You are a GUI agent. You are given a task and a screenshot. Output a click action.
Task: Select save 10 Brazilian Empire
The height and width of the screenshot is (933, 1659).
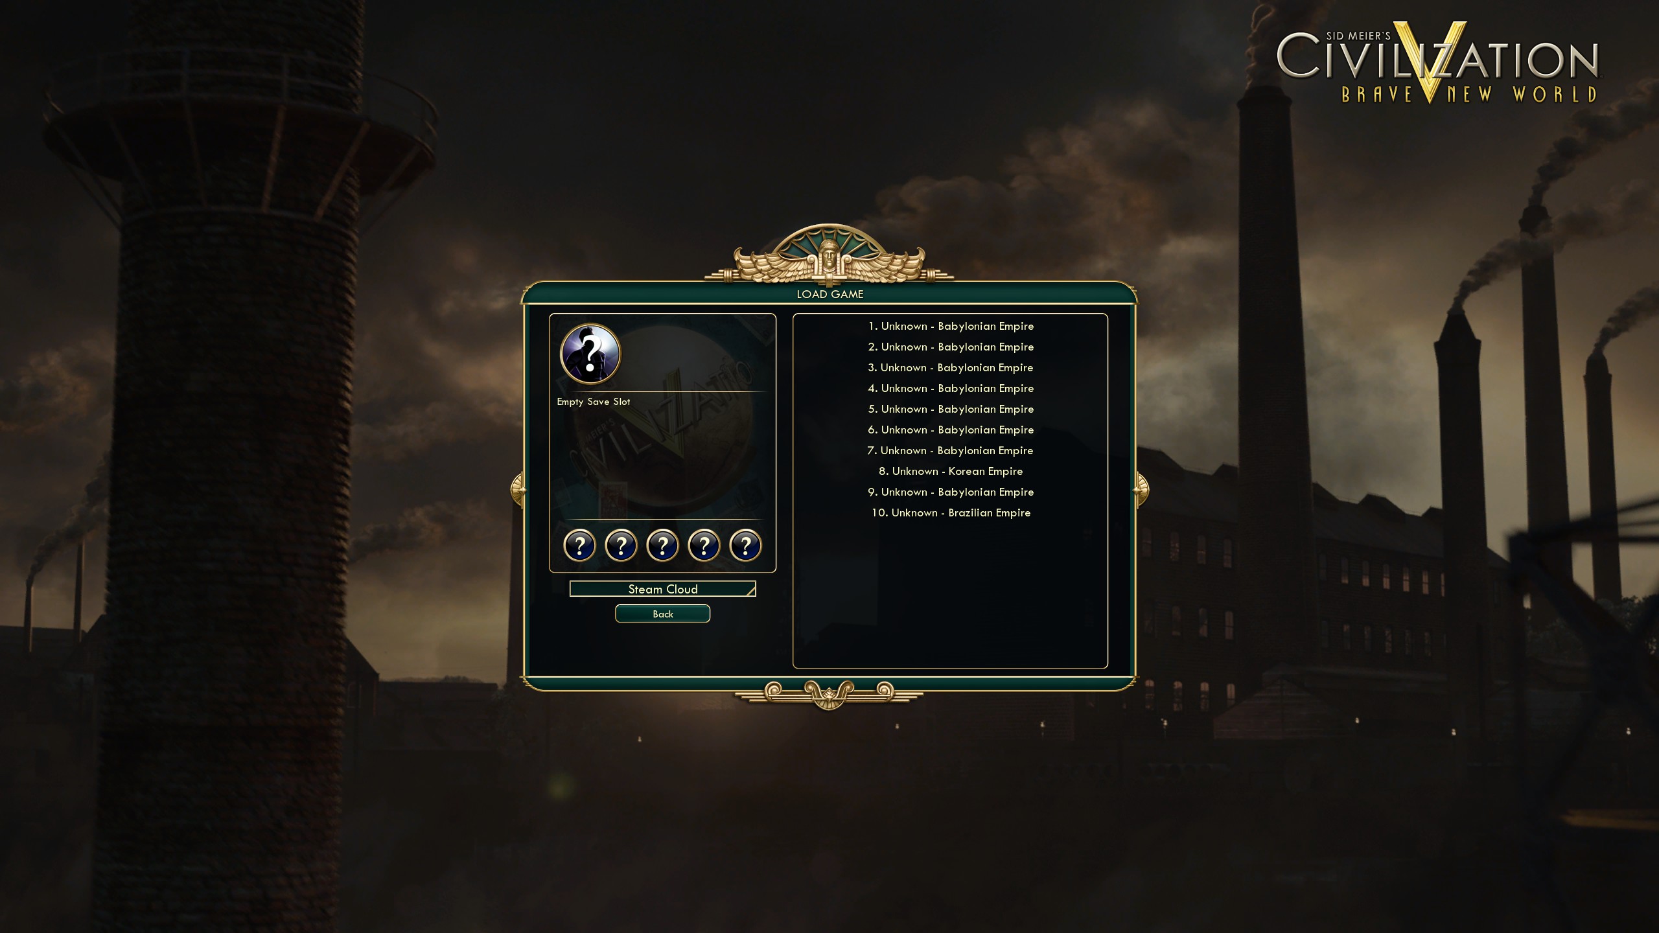951,513
